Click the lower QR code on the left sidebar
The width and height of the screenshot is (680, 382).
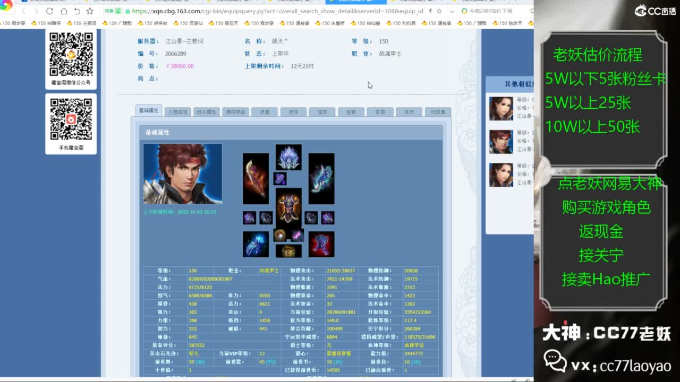point(71,119)
